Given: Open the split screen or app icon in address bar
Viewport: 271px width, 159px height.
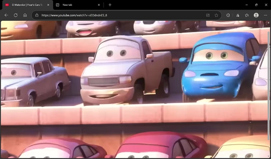Looking at the screenshot, I should click(208, 15).
